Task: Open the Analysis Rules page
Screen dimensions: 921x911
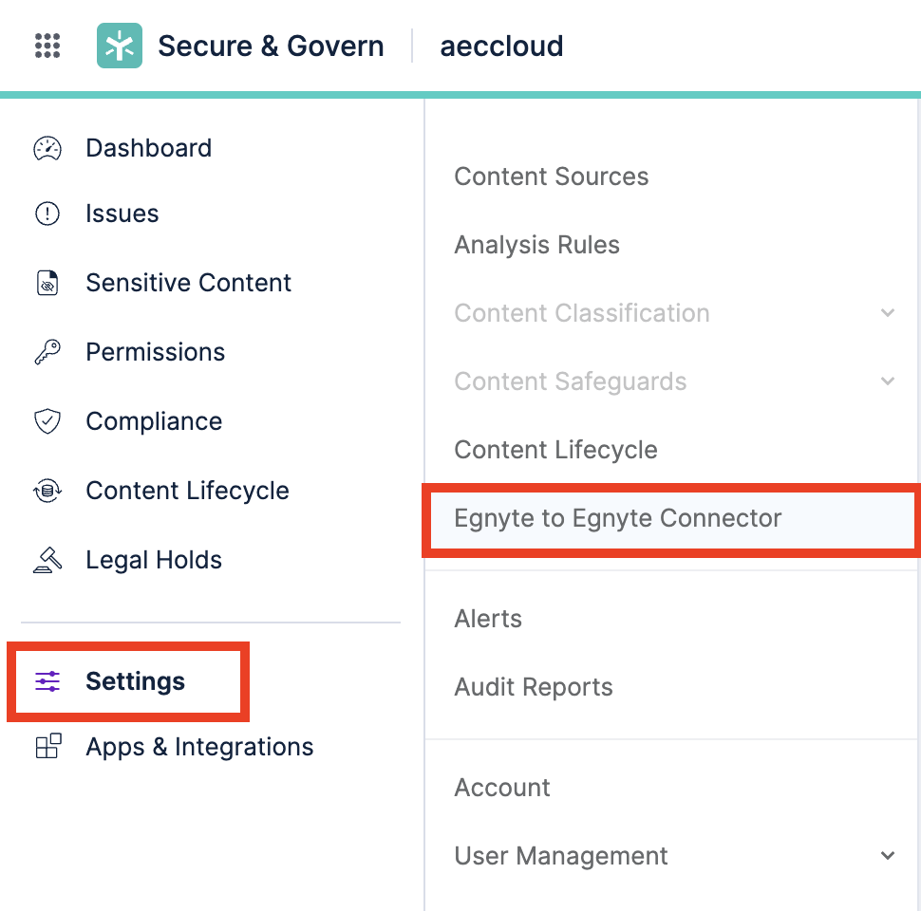Action: [536, 245]
